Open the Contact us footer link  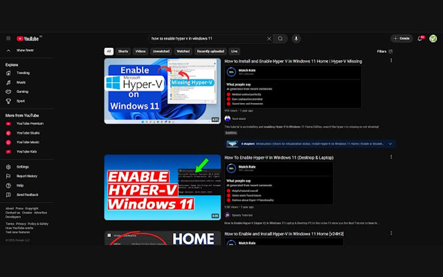pyautogui.click(x=13, y=213)
